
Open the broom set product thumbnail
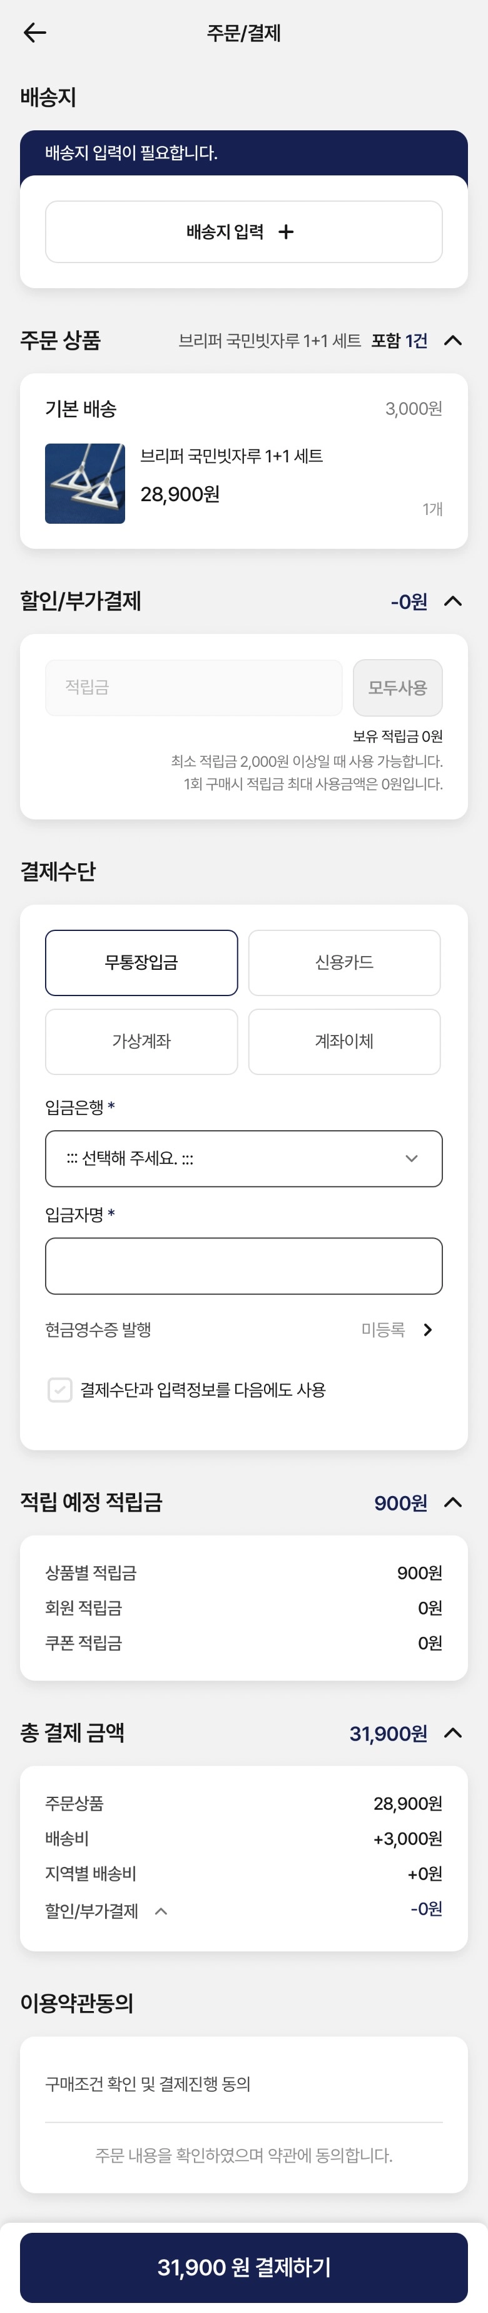click(85, 483)
